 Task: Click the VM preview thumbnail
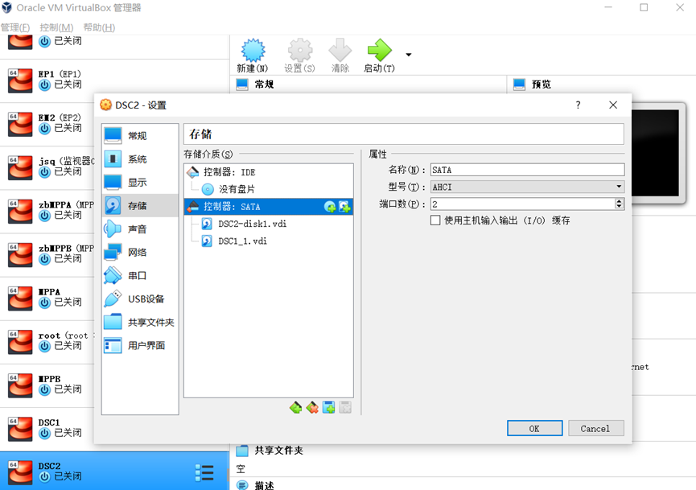tap(659, 153)
